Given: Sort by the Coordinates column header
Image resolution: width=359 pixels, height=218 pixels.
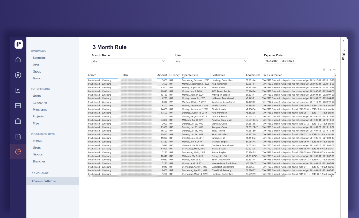Looking at the screenshot, I should (253, 75).
